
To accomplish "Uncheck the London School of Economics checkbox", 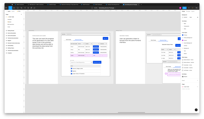I will 71,74.
